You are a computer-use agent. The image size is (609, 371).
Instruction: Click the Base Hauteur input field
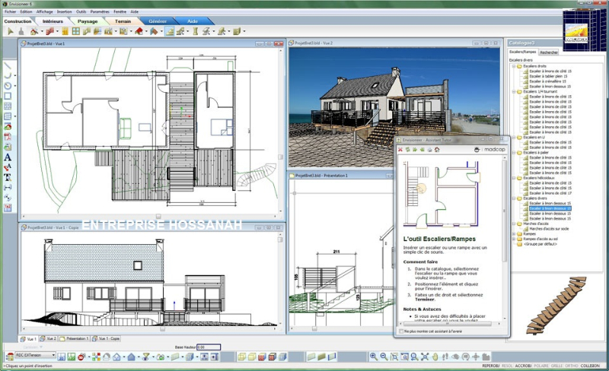(x=209, y=347)
